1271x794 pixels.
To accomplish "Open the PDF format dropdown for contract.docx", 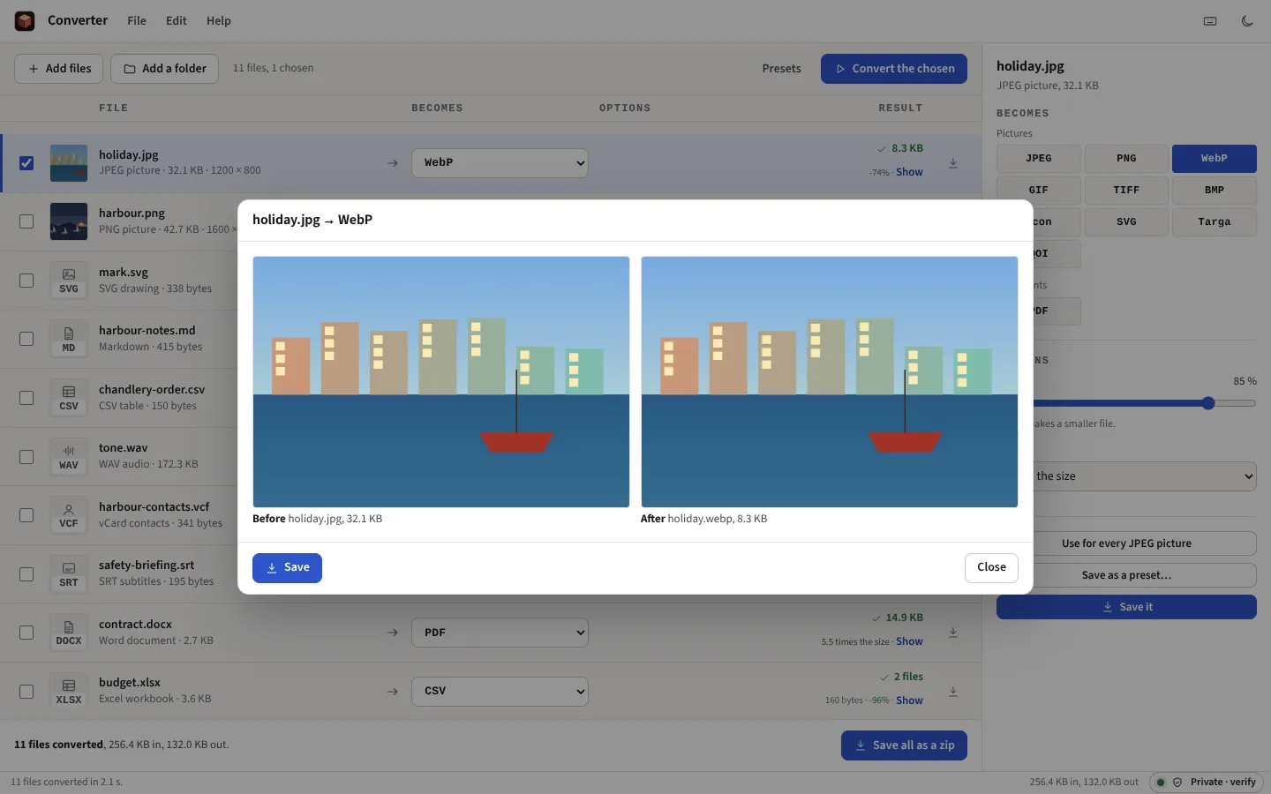I will pyautogui.click(x=500, y=633).
